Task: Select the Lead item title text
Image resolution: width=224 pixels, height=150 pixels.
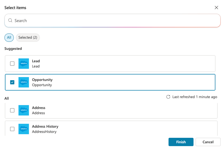Action: point(36,61)
